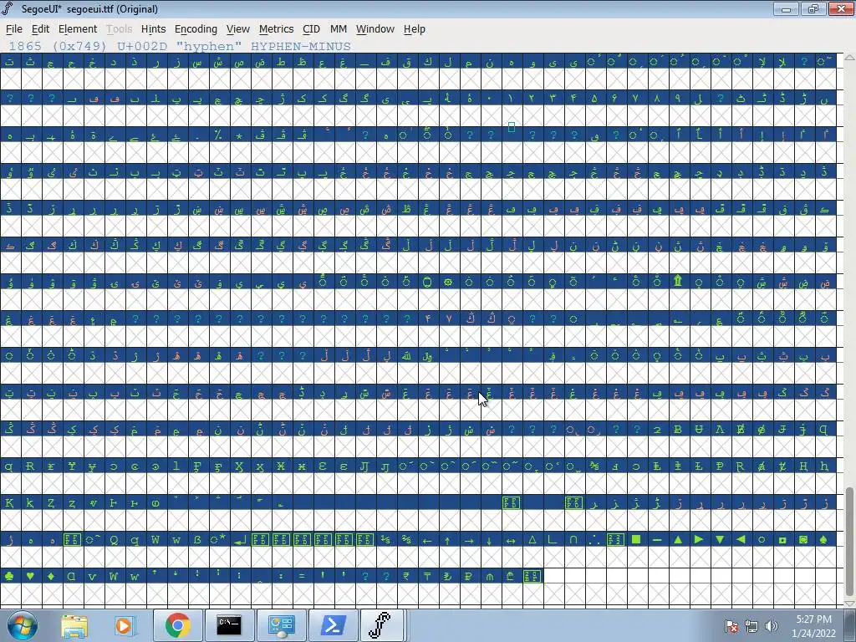Click the scrollbar down arrow
Viewport: 856px width, 642px height.
click(849, 604)
